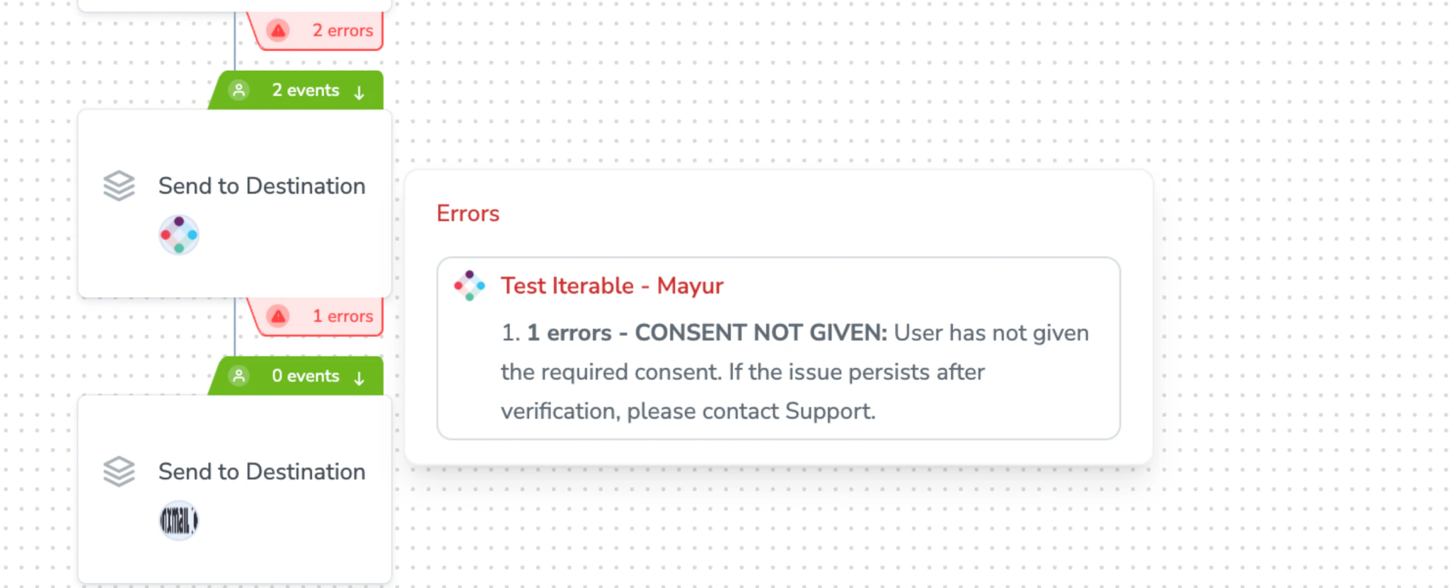Click the warning triangle on the 1 errors badge
The height and width of the screenshot is (588, 1449).
pos(277,316)
